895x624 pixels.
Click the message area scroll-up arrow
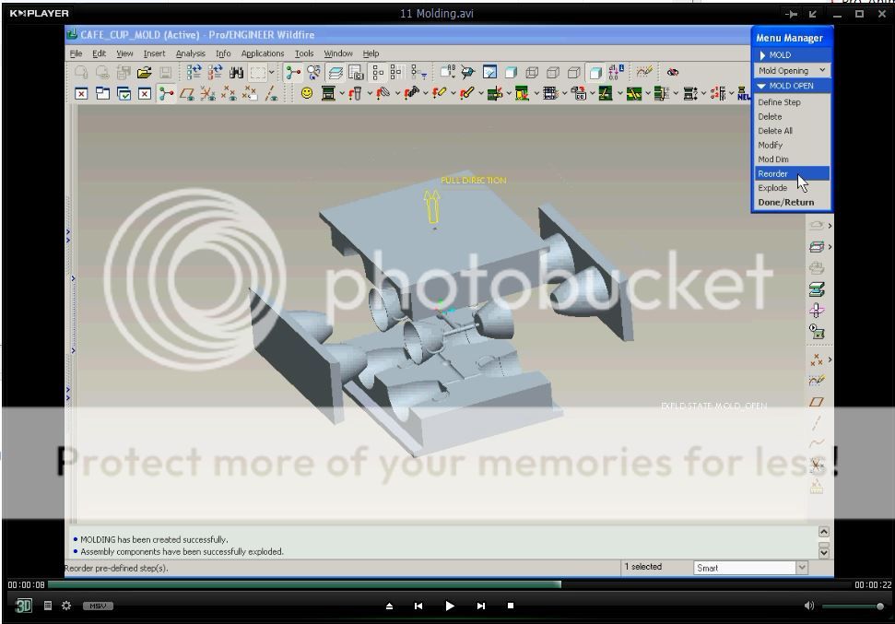pos(824,532)
